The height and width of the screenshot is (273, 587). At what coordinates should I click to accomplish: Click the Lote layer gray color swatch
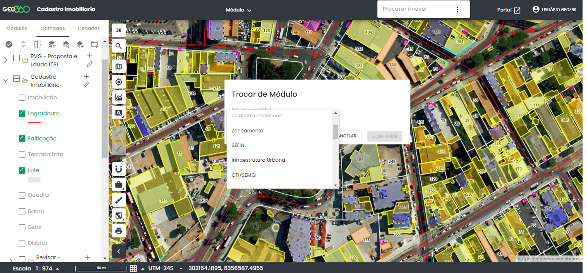34,180
